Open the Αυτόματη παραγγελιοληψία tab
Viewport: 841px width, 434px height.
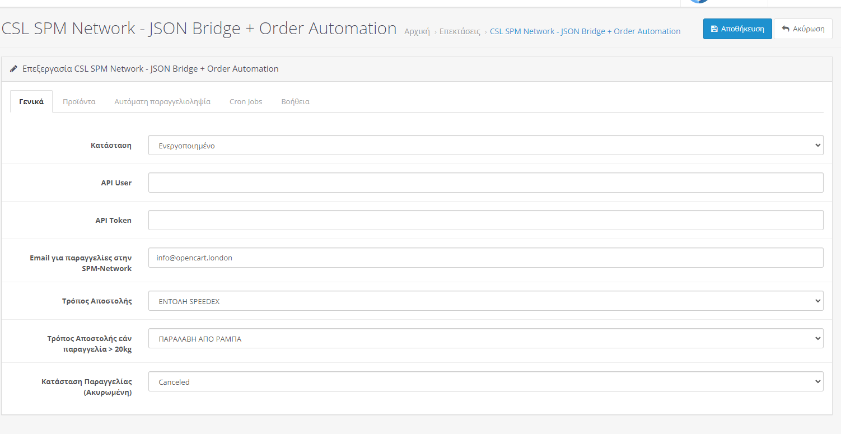(162, 102)
